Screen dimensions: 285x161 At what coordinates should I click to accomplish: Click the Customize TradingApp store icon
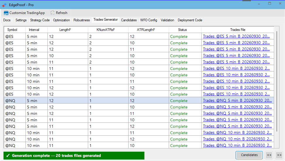pyautogui.click(x=6, y=13)
